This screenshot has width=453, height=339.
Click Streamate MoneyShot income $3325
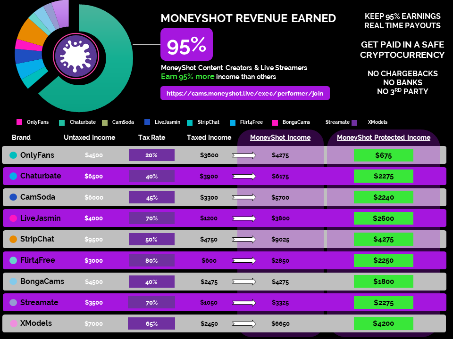point(280,303)
